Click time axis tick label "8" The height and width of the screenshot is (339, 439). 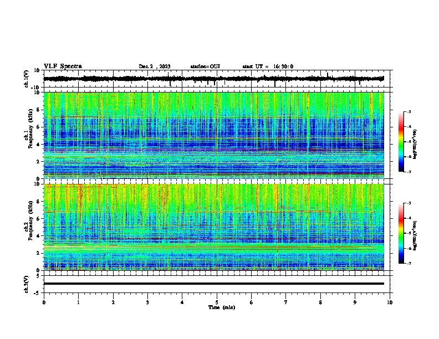point(320,302)
